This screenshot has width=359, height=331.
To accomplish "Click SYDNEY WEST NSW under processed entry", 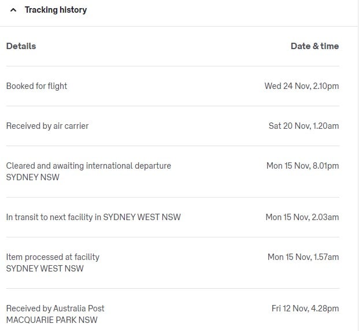I will 45,269.
